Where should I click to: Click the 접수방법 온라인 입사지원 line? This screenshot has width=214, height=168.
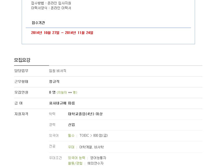51,3
